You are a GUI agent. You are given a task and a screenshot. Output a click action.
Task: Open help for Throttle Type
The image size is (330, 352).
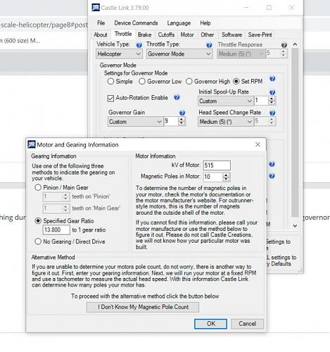[209, 45]
